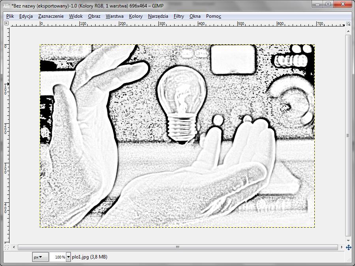Click the vertical scrollbar thumb
Viewport: 355px width, 266px height.
(348, 136)
